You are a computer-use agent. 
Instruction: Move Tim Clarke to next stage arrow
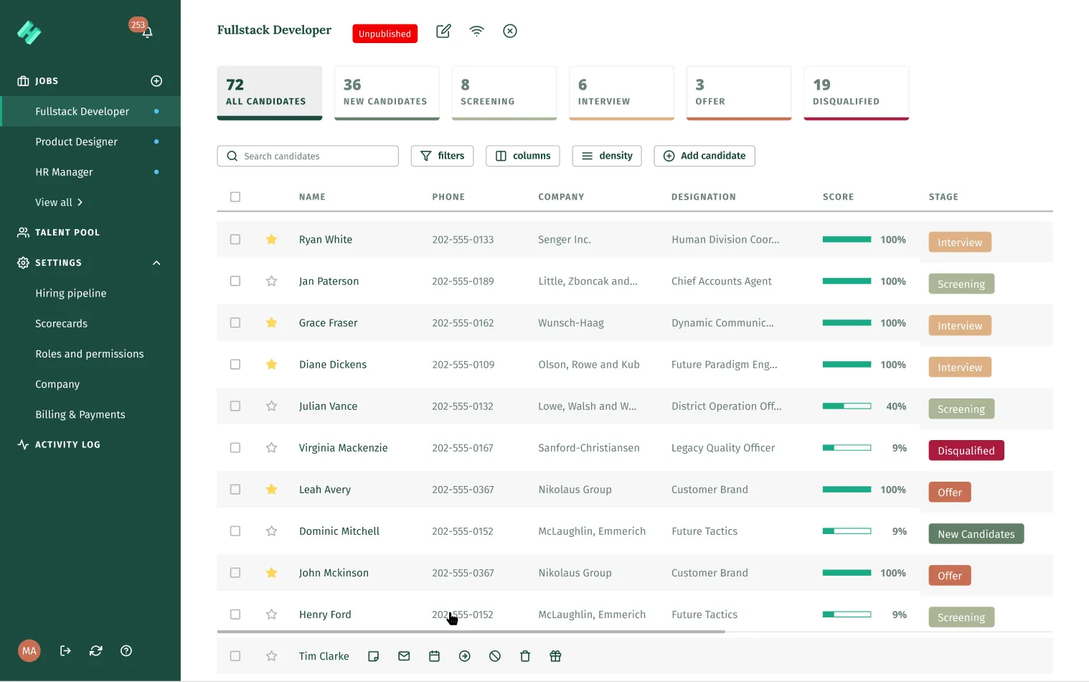click(x=465, y=656)
